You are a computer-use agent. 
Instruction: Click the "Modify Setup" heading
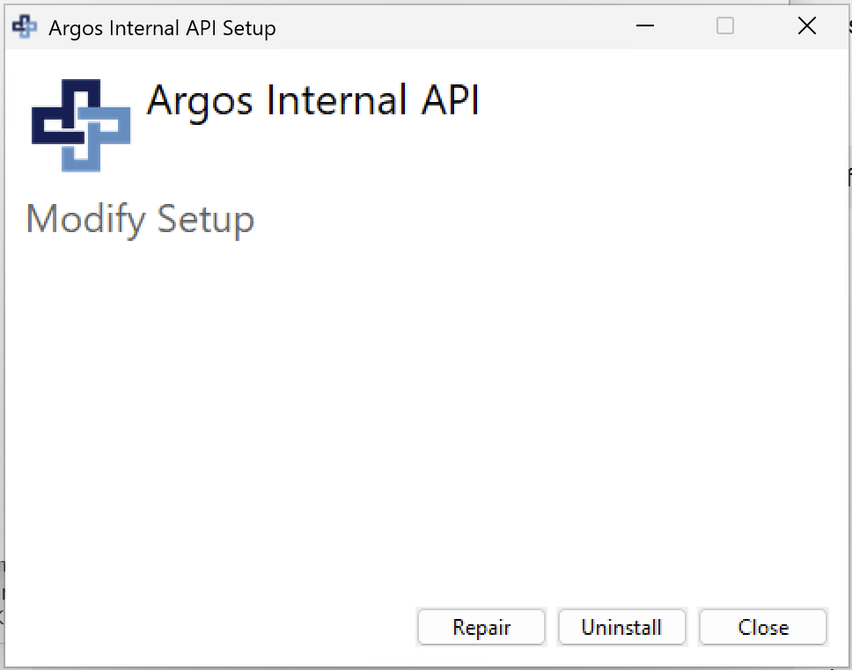tap(140, 219)
